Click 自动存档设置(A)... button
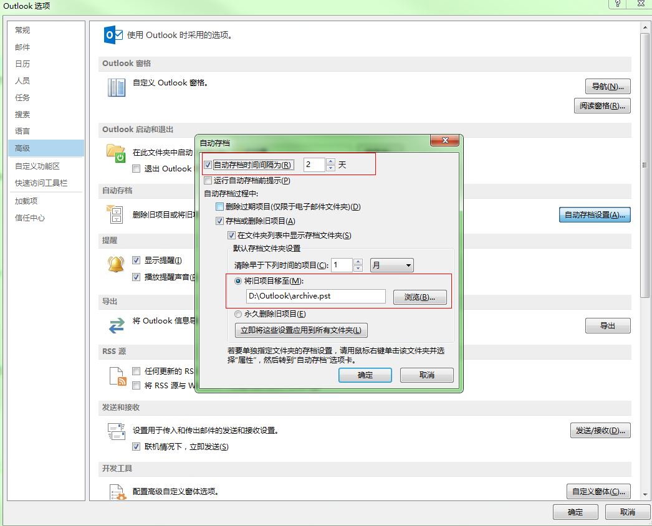The image size is (652, 526). (x=595, y=214)
